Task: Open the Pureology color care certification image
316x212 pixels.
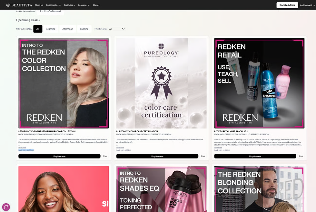Action: pyautogui.click(x=161, y=83)
